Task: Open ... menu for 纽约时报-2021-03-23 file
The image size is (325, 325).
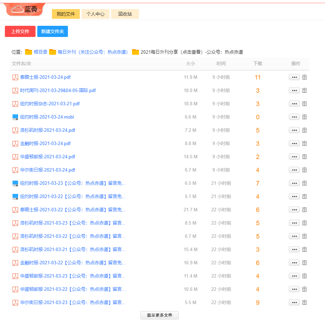Action: pyautogui.click(x=294, y=183)
